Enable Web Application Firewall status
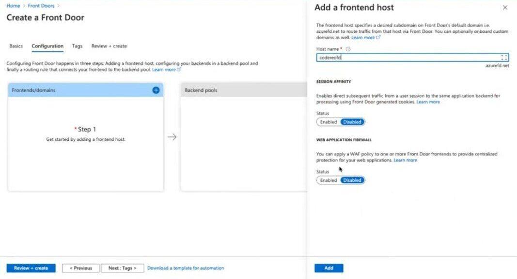 point(329,180)
